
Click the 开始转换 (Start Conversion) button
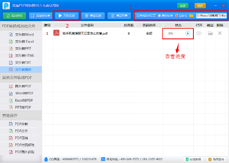[x=67, y=16]
